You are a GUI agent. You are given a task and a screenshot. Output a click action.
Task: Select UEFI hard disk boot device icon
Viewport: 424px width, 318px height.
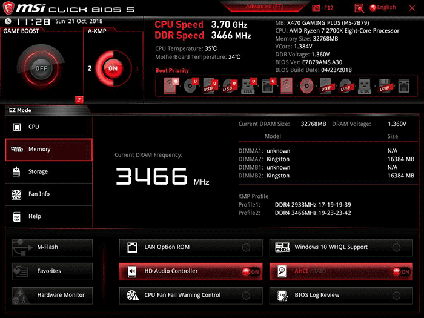click(x=171, y=85)
